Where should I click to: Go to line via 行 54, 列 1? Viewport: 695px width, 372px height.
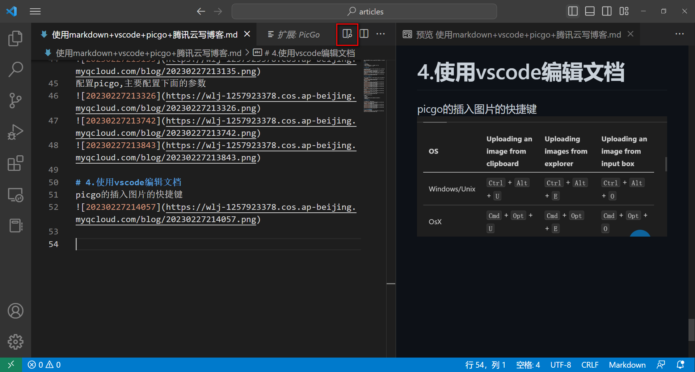tap(485, 365)
